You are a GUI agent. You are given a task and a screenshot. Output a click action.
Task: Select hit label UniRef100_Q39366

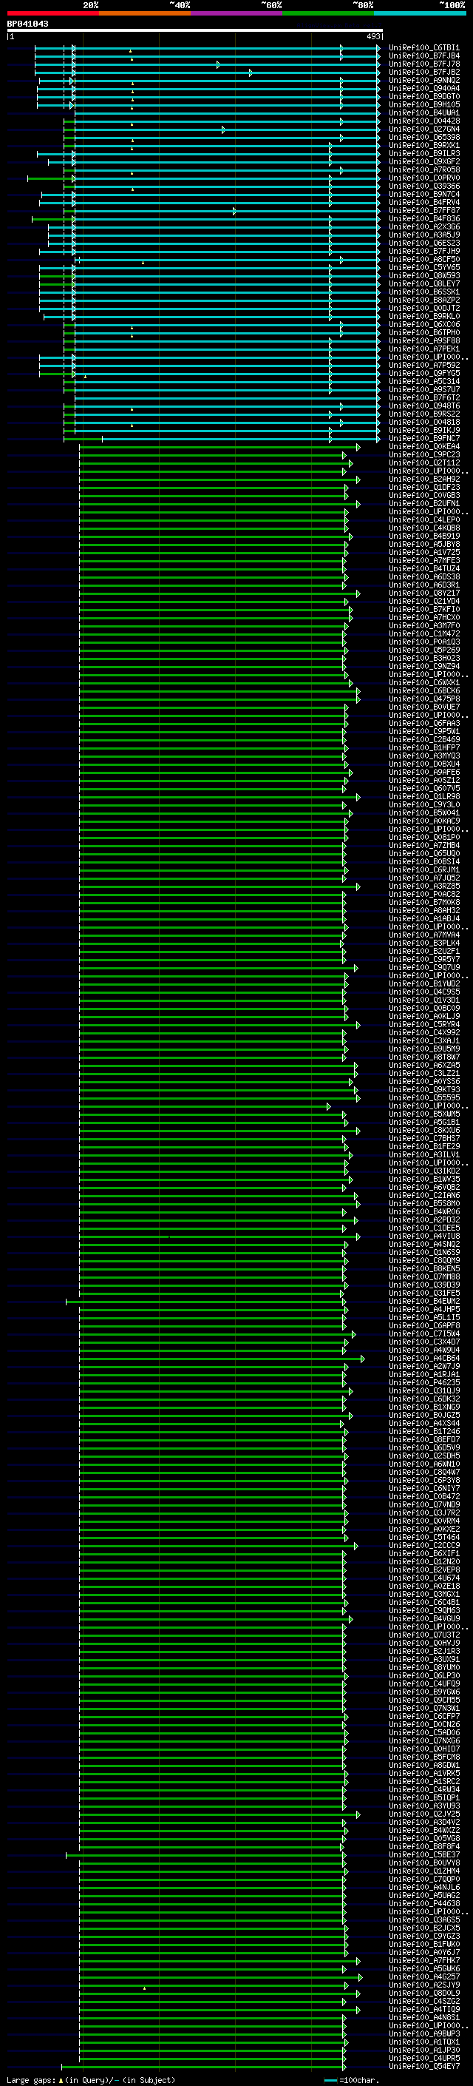point(423,186)
